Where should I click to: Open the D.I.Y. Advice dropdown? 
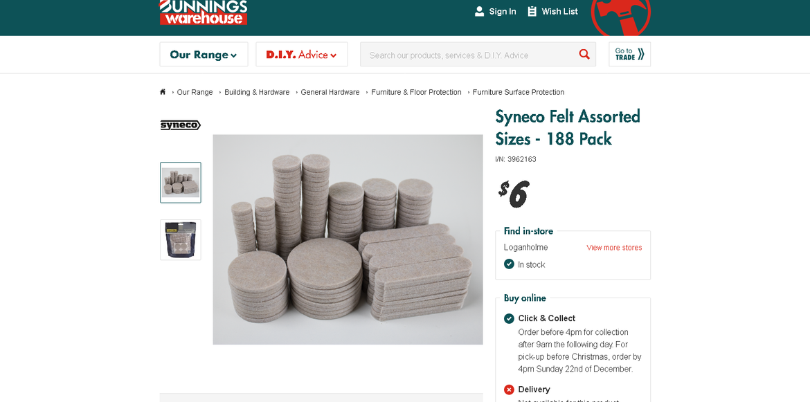pos(302,54)
